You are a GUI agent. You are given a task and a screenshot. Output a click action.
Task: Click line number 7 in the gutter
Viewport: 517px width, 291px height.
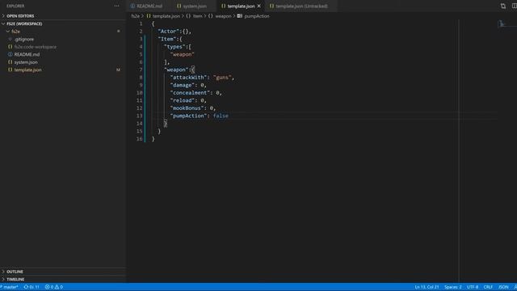coord(141,70)
